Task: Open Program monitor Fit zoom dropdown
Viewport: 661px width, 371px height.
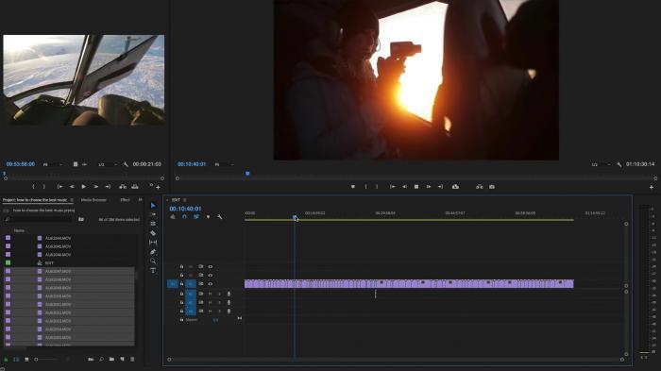Action: (225, 164)
